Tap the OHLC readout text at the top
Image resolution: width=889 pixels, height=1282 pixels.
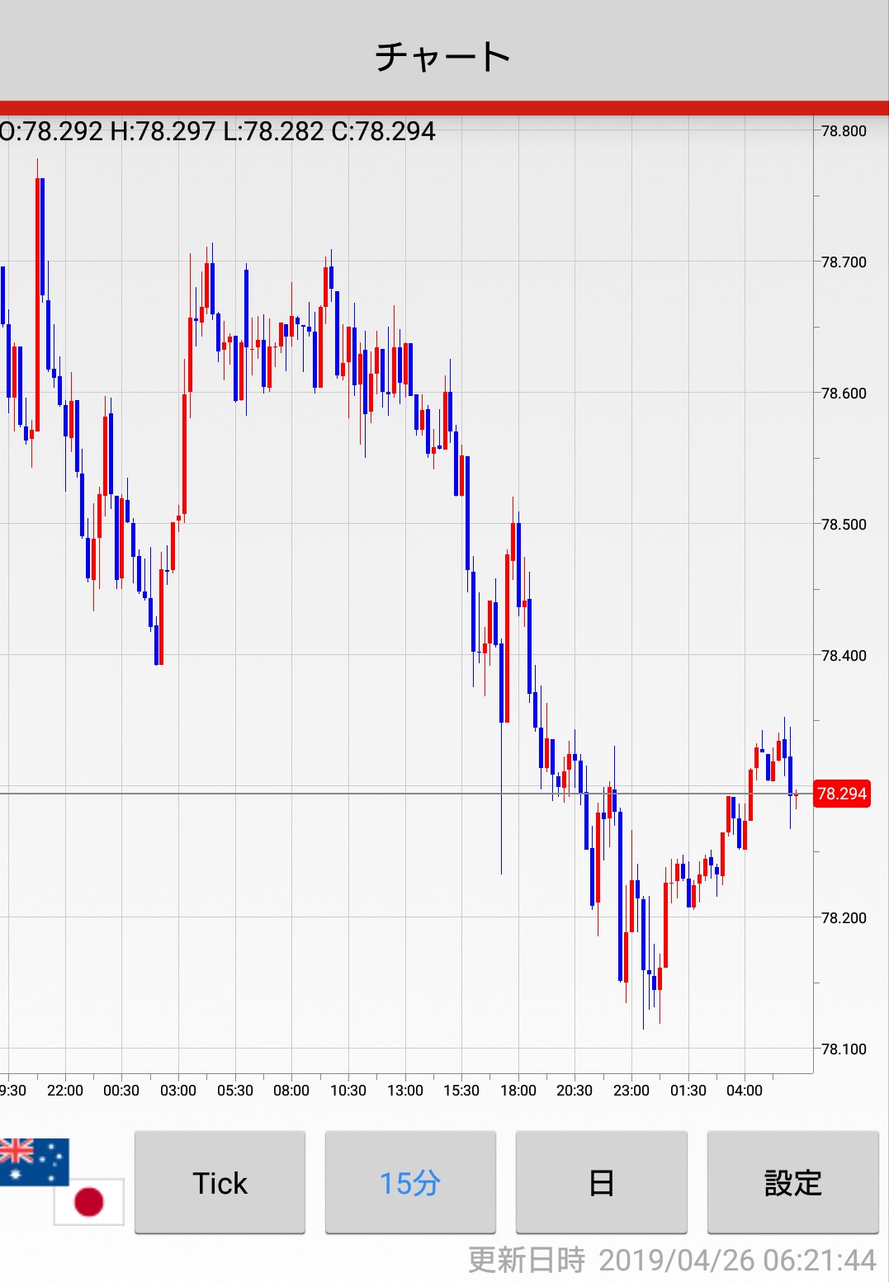coord(217,131)
